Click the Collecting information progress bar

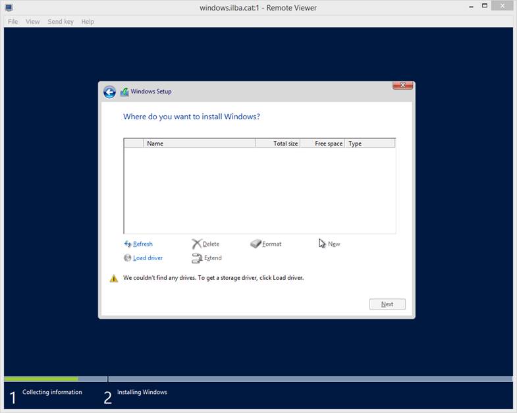pos(55,379)
